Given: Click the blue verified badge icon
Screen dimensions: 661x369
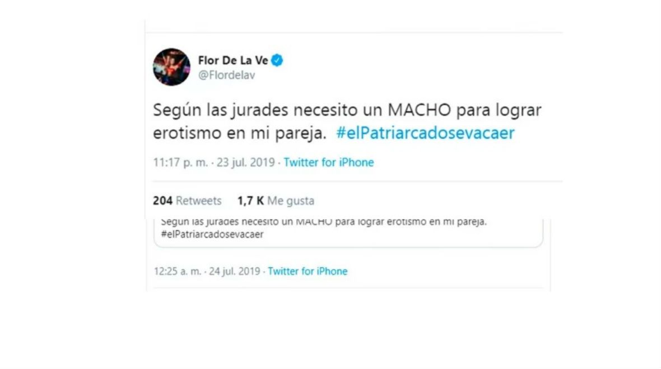Looking at the screenshot, I should coord(277,60).
